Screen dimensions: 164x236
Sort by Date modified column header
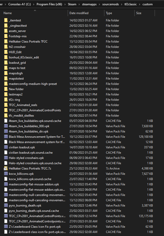(x=79, y=13)
